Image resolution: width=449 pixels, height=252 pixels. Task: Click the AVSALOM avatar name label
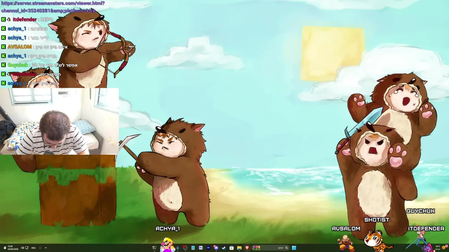(x=346, y=229)
